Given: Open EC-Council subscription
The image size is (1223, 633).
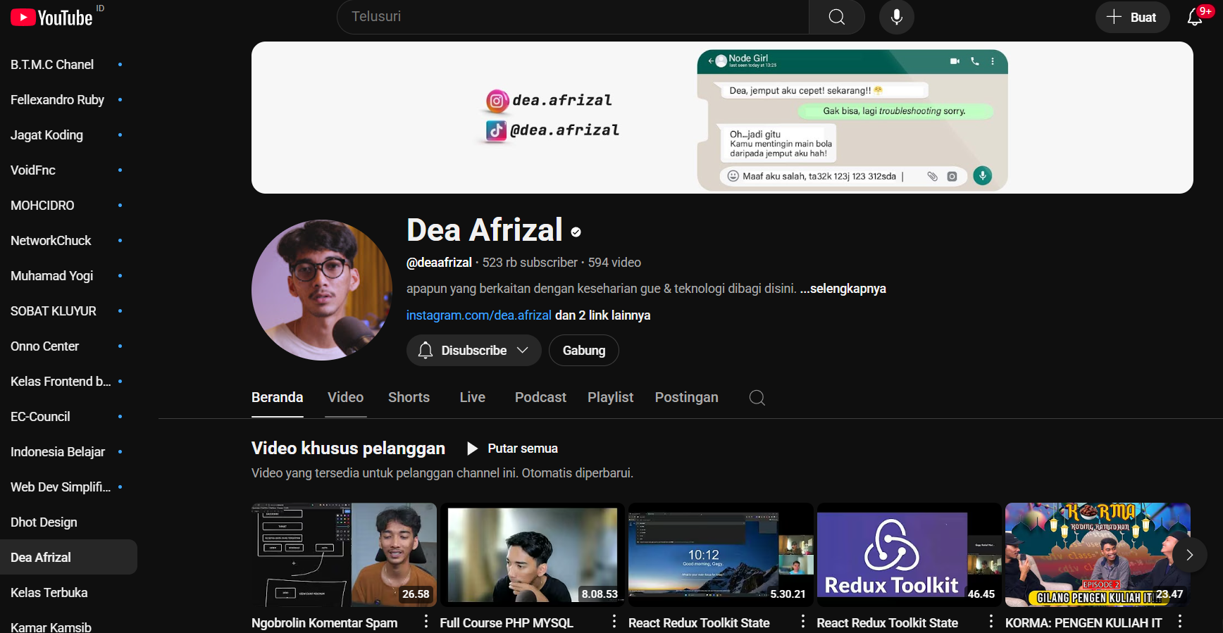Looking at the screenshot, I should pos(68,417).
